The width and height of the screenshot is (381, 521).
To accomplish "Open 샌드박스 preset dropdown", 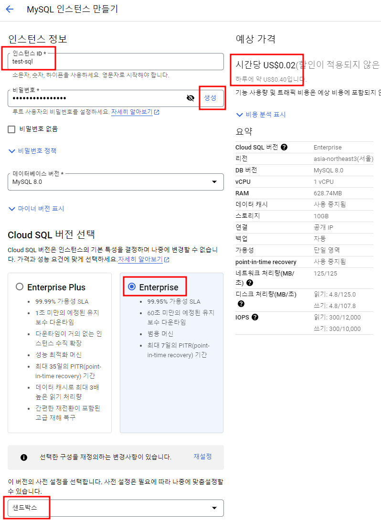I will coord(116,508).
